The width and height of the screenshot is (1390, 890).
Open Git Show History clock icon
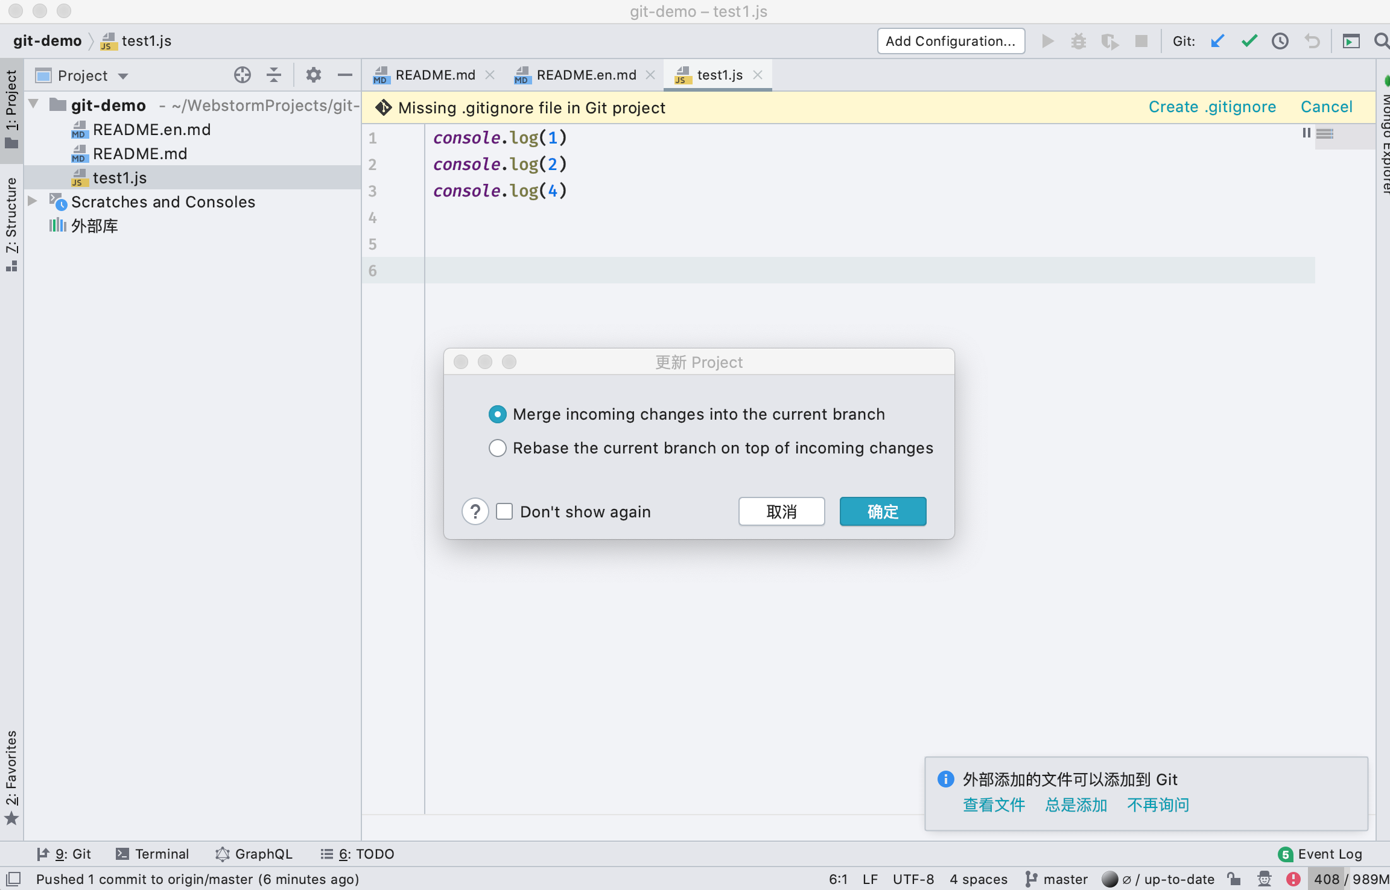pyautogui.click(x=1280, y=41)
